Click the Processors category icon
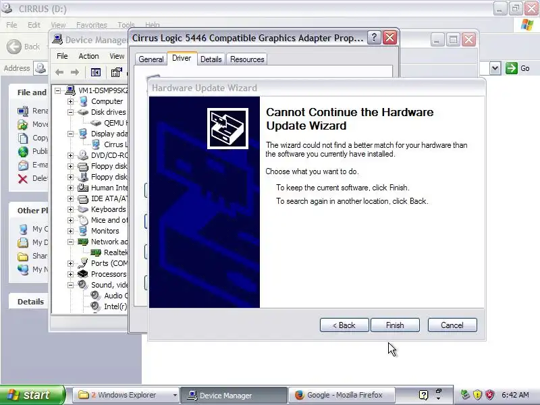The width and height of the screenshot is (540, 405). [83, 274]
